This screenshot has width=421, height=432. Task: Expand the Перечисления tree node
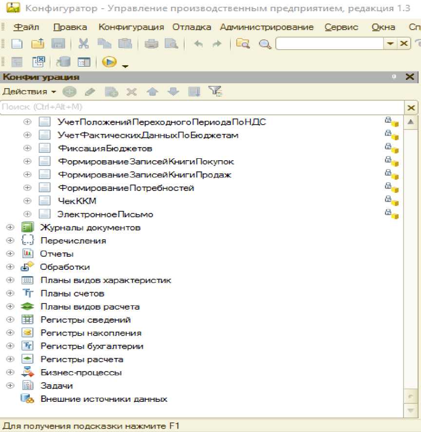coord(10,241)
